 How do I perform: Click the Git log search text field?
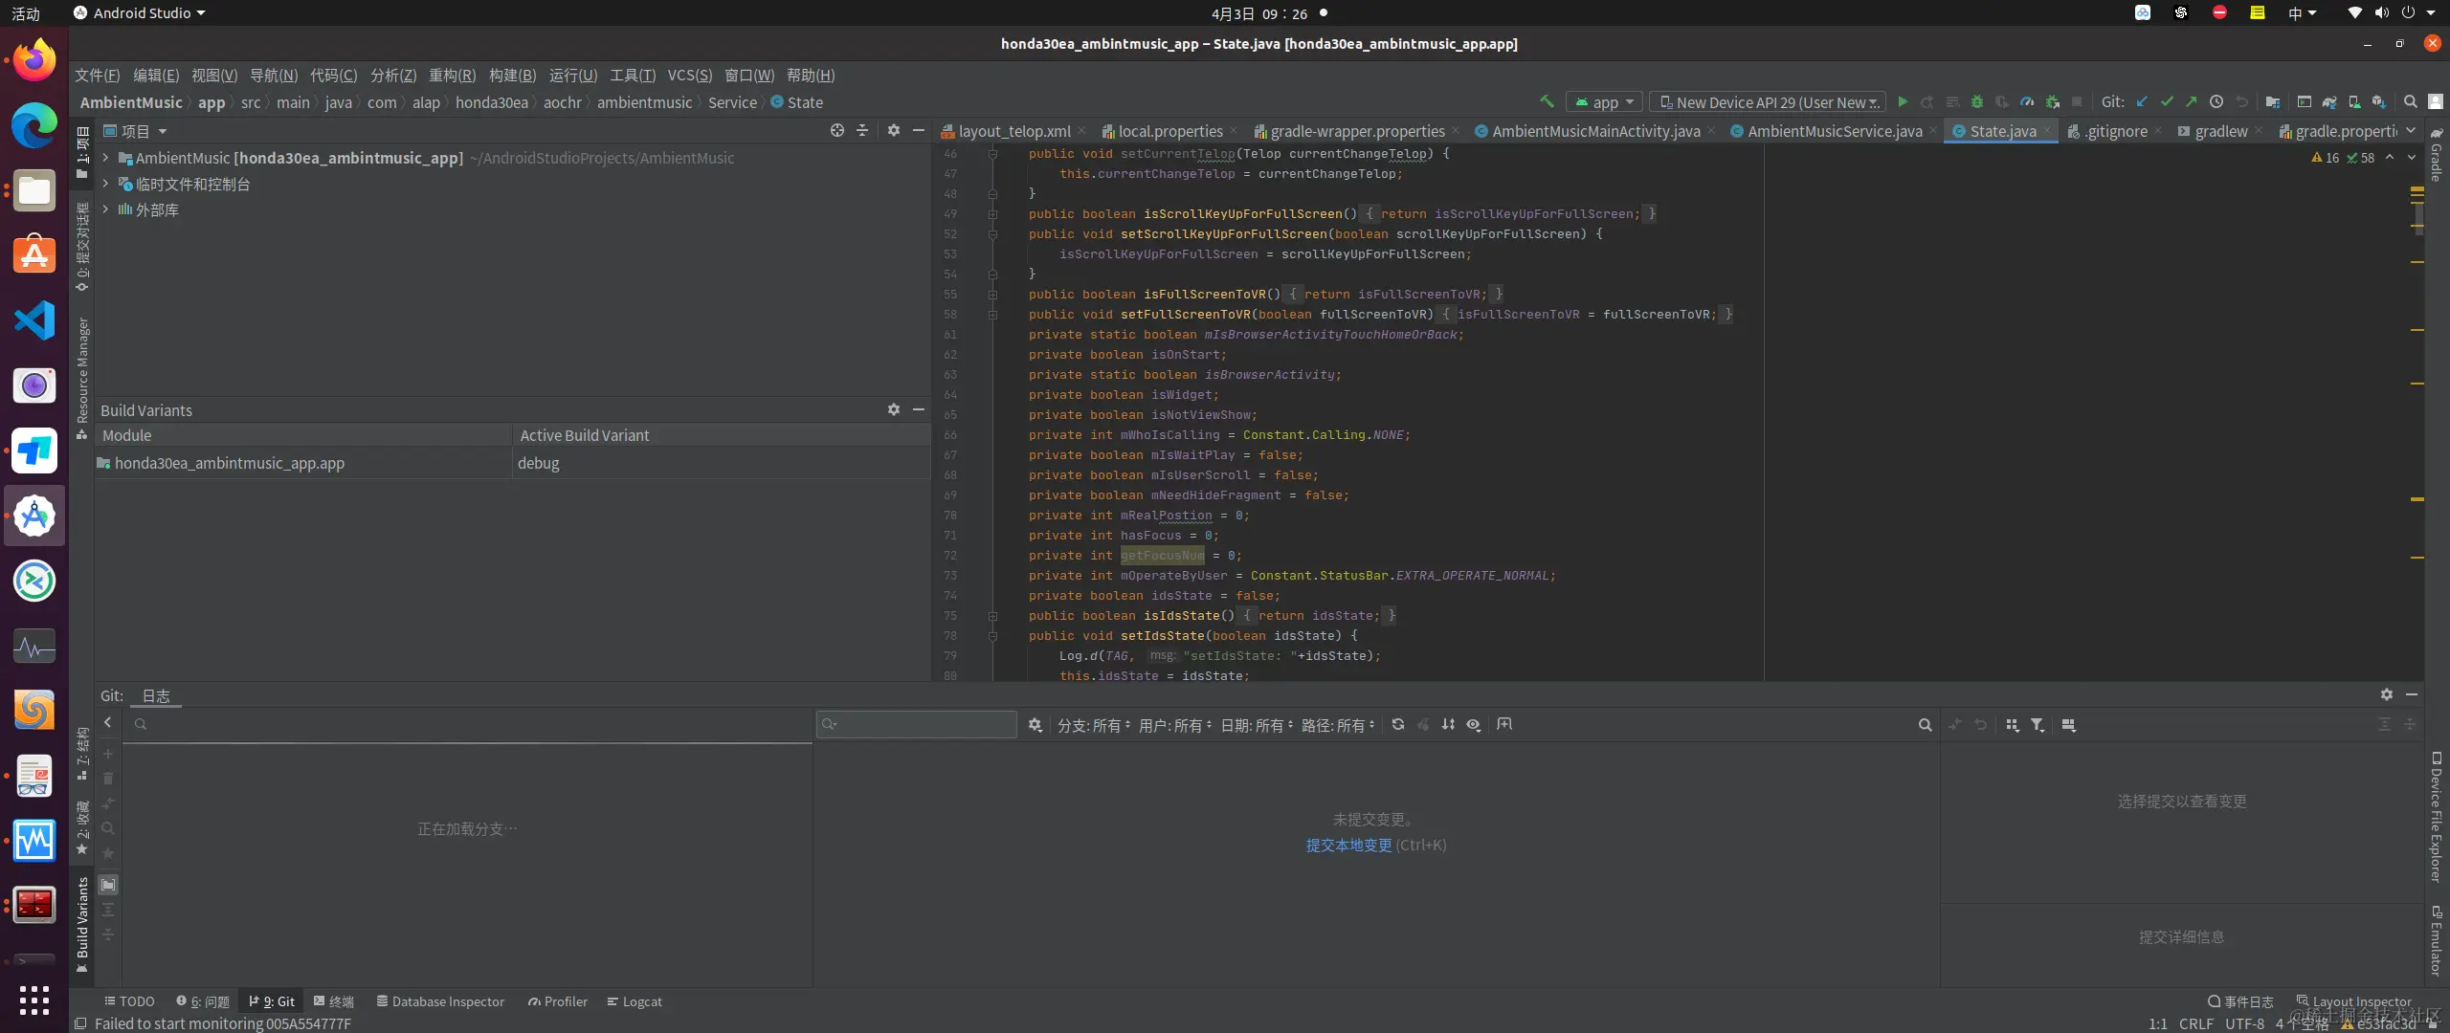pyautogui.click(x=917, y=724)
